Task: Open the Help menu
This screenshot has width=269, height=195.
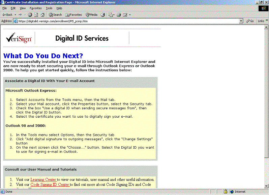Action: tap(59, 8)
